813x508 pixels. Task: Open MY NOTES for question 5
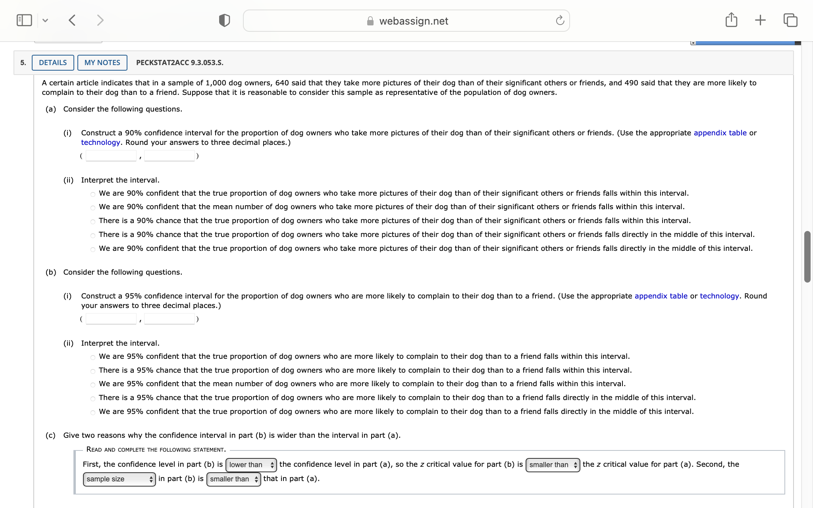102,63
